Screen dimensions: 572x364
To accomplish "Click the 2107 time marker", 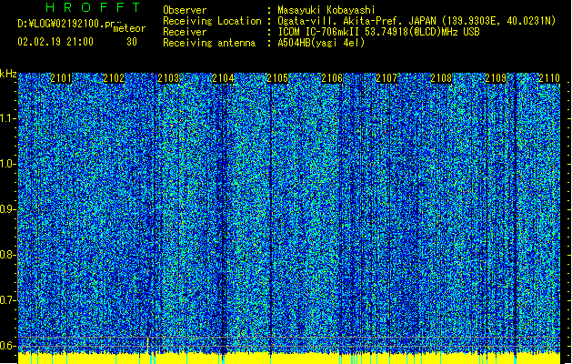I will (386, 78).
